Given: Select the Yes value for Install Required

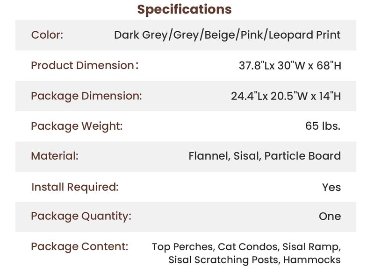Looking at the screenshot, I should pyautogui.click(x=331, y=188).
